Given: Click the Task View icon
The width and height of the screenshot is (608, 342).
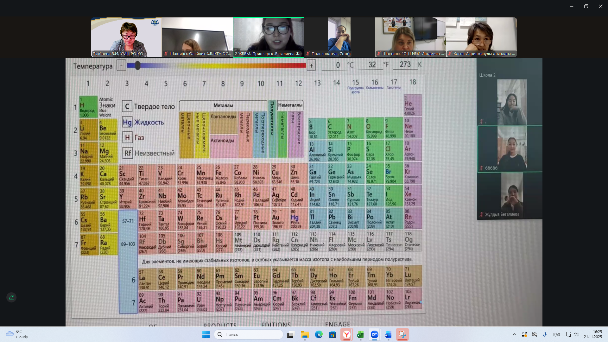Looking at the screenshot, I should 290,334.
